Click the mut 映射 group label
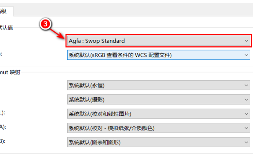253x155 pixels. (10, 72)
